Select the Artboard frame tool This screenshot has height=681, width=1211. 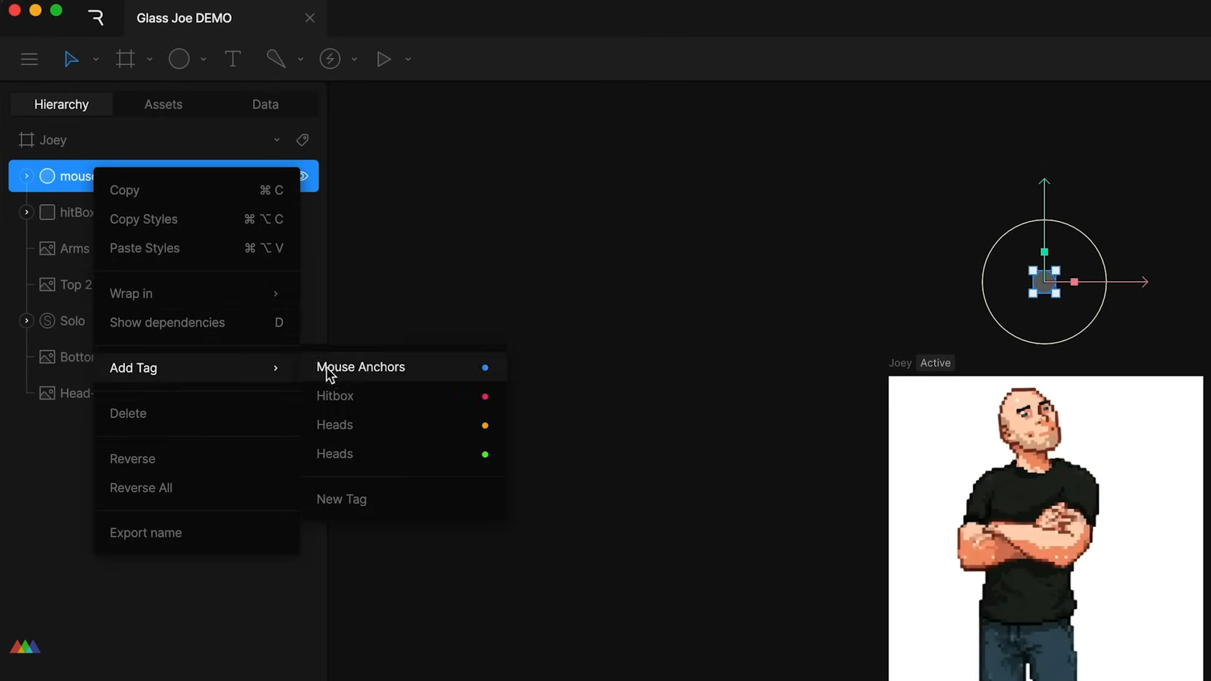(x=125, y=59)
